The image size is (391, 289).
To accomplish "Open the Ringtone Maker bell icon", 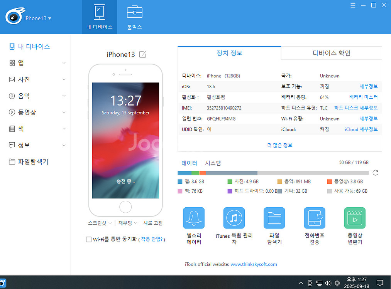I will tap(194, 218).
